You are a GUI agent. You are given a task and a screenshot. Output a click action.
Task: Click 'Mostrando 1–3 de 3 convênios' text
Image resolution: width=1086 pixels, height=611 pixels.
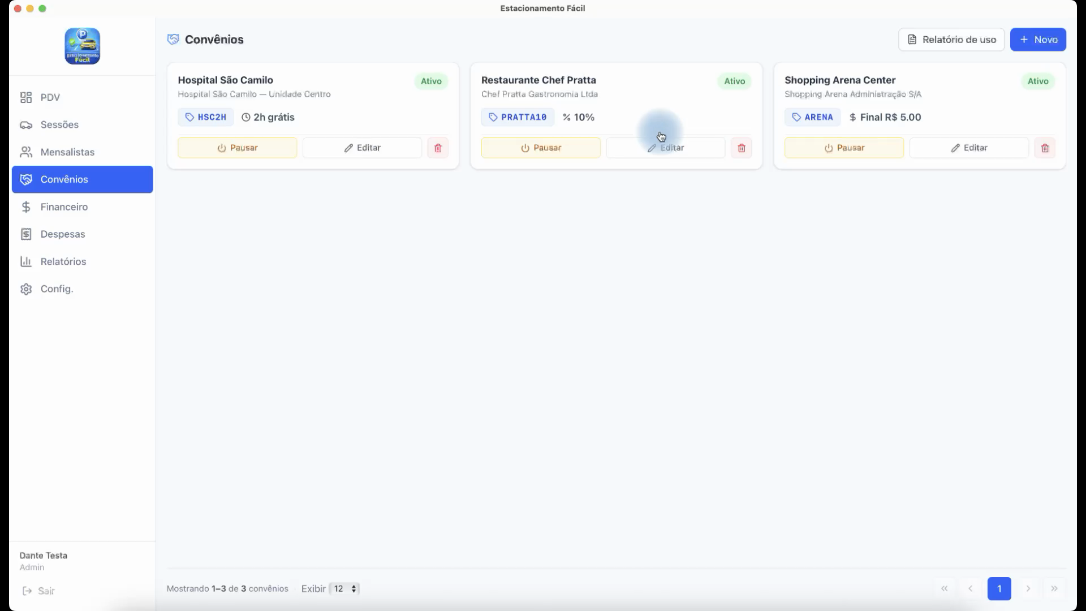(227, 589)
